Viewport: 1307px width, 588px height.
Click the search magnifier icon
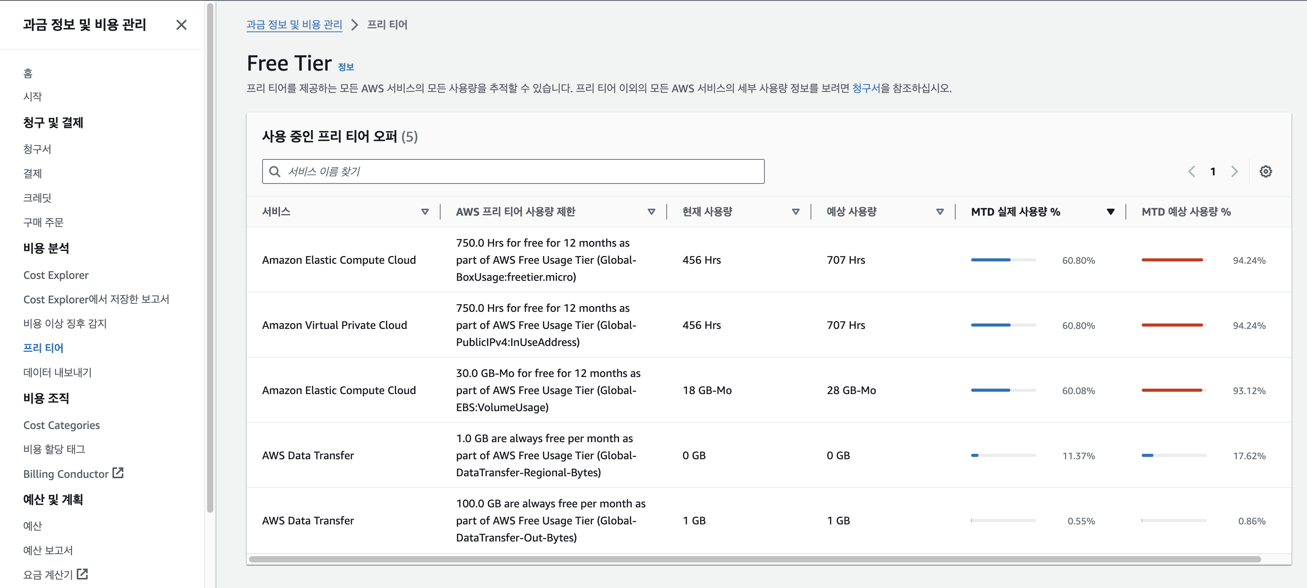[275, 171]
